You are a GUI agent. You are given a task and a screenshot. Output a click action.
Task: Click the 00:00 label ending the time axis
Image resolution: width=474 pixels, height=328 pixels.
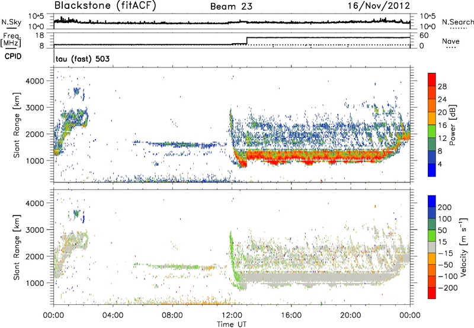410,316
